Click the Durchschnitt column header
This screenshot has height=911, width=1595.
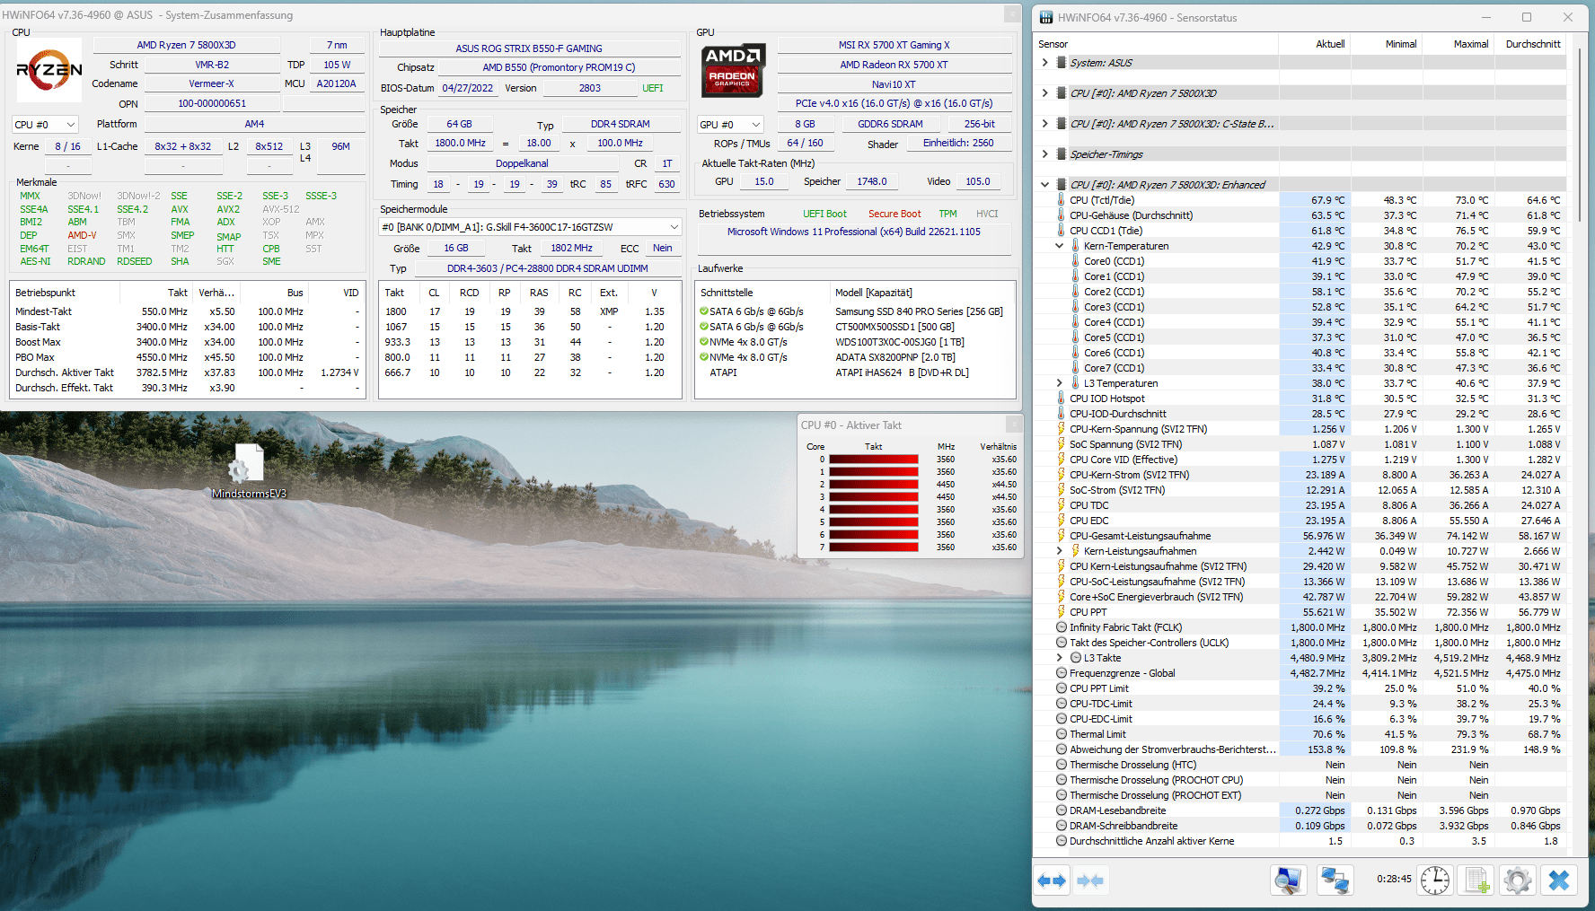(1532, 44)
